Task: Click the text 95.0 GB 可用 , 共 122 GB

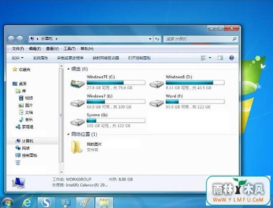Action: [188, 107]
